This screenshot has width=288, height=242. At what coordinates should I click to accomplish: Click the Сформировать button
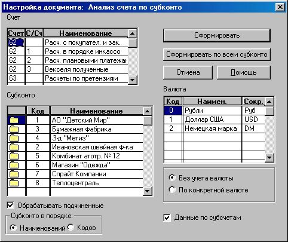pos(217,35)
